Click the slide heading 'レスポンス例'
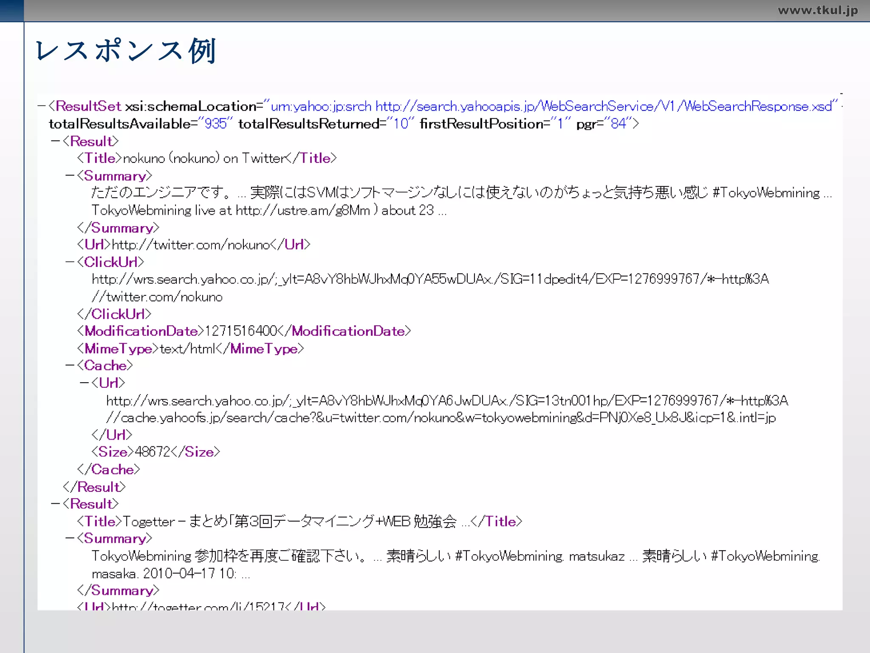The width and height of the screenshot is (870, 653). tap(126, 51)
